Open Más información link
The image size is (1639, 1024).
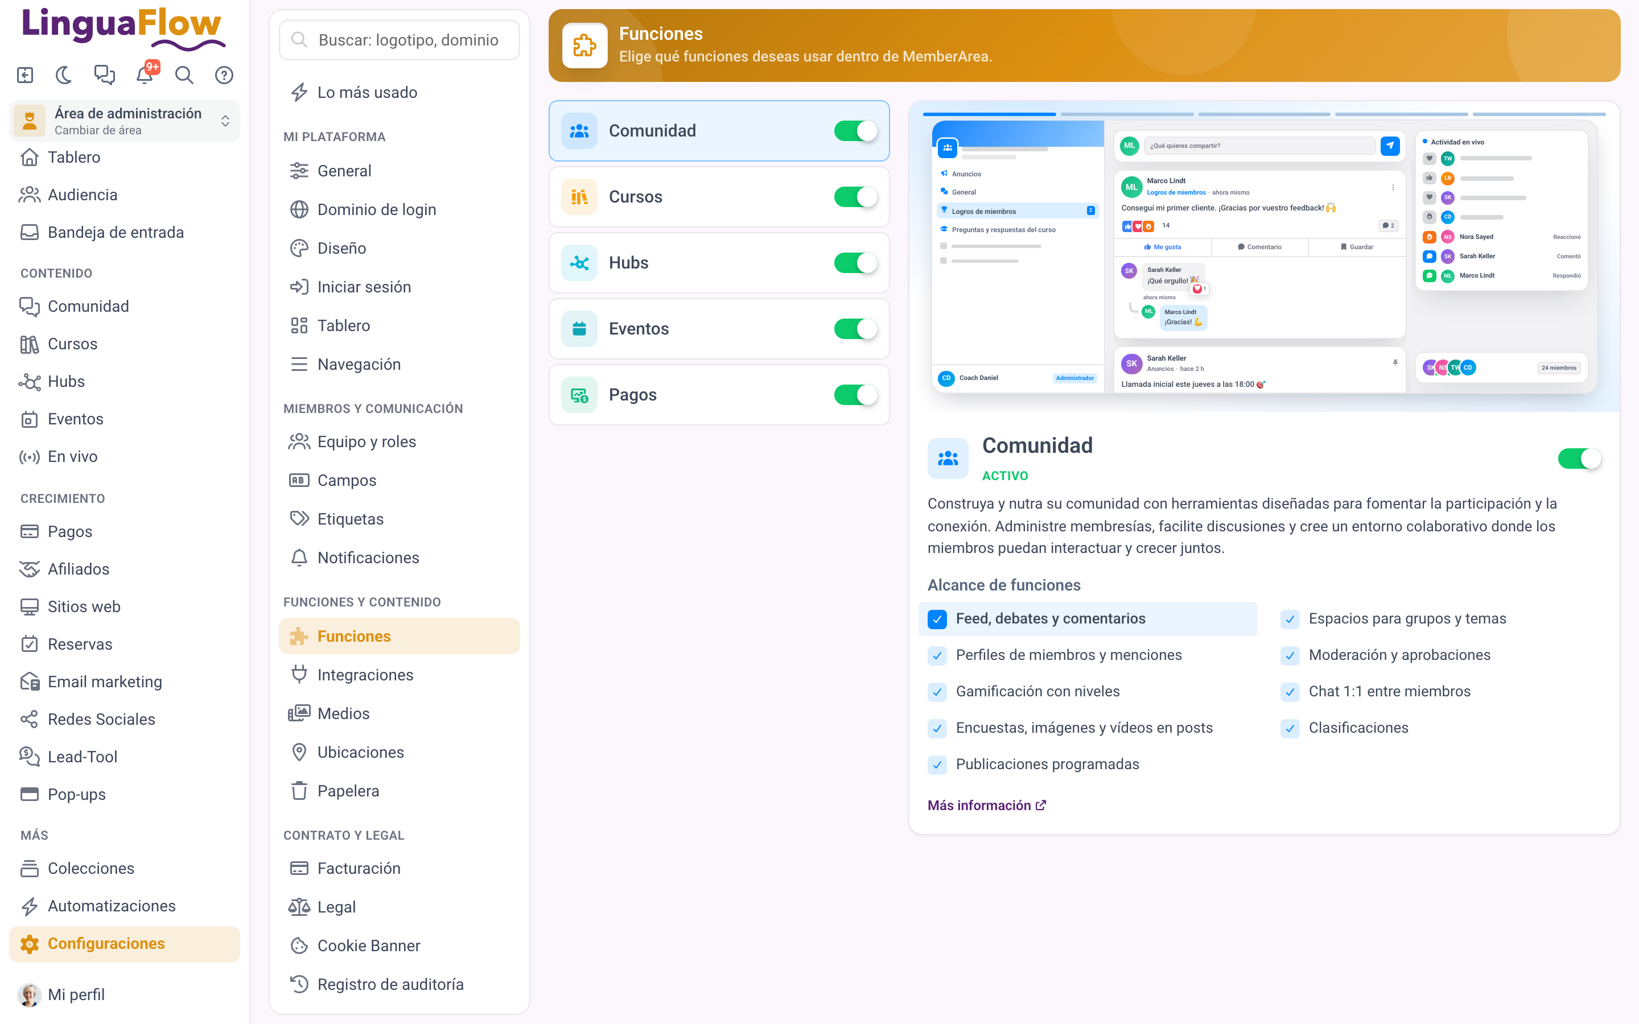coord(987,805)
